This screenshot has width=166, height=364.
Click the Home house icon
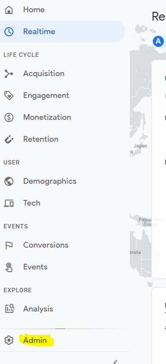tap(9, 10)
